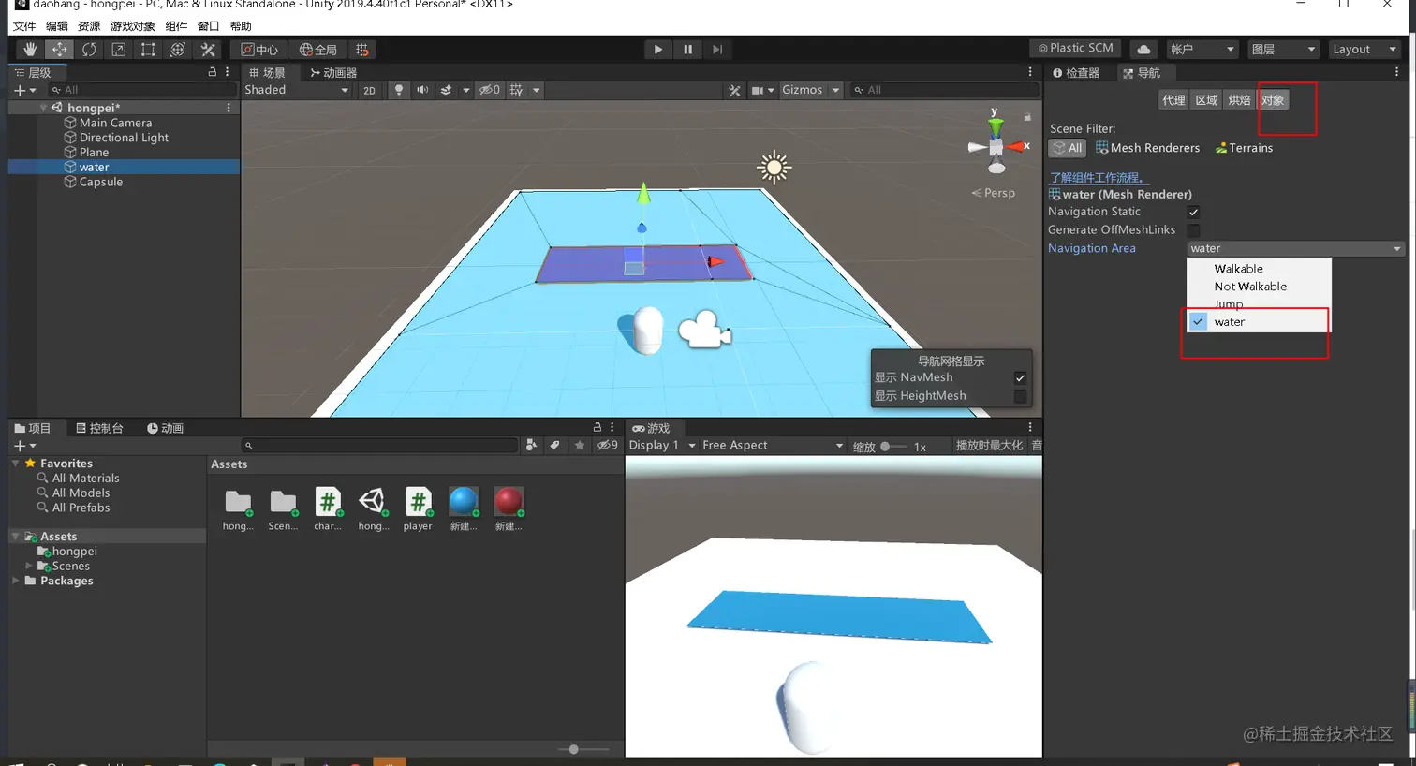Toggle 播放时最大化 in Game view

click(x=989, y=446)
